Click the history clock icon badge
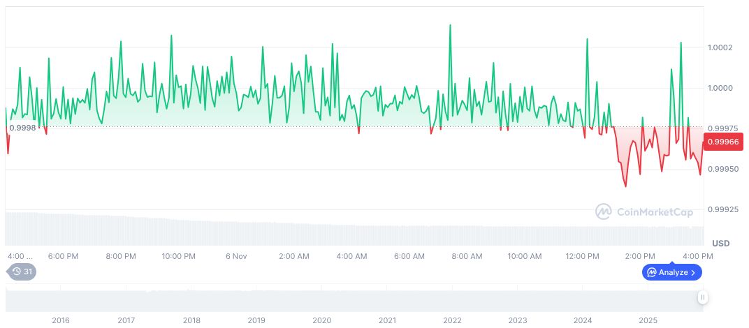749x328 pixels. (x=17, y=272)
